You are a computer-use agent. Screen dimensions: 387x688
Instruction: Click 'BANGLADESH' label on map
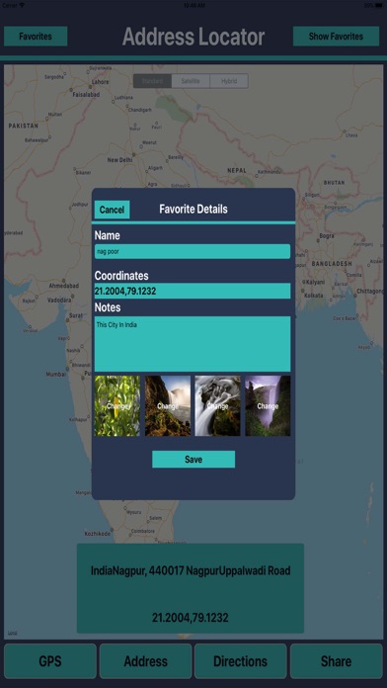pyautogui.click(x=332, y=264)
